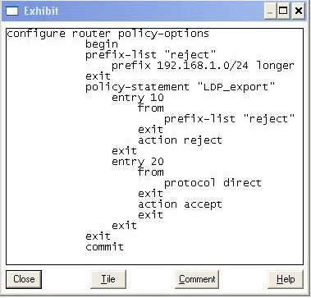Minimize the Exhibit window
The image size is (311, 298).
[x=271, y=11]
